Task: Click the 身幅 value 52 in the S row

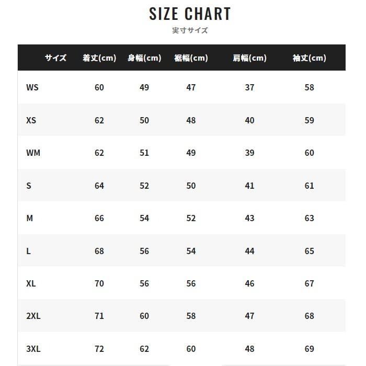Action: pyautogui.click(x=144, y=186)
